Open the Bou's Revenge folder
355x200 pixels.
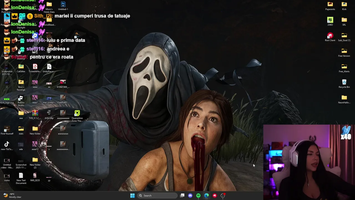pyautogui.click(x=21, y=82)
